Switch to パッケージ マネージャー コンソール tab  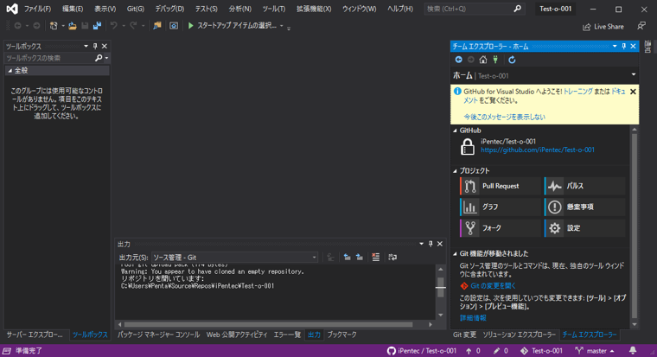[x=159, y=335]
